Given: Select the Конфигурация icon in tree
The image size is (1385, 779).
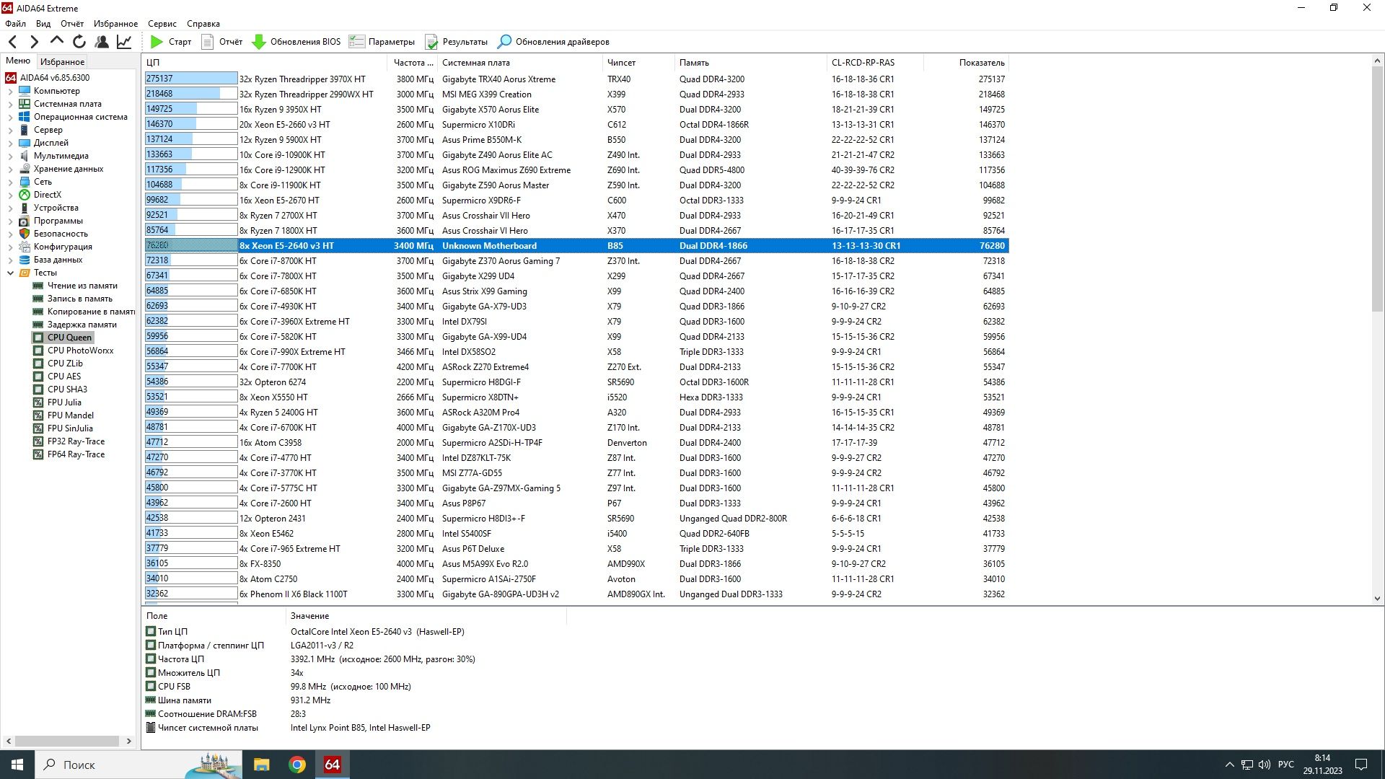Looking at the screenshot, I should click(x=25, y=247).
